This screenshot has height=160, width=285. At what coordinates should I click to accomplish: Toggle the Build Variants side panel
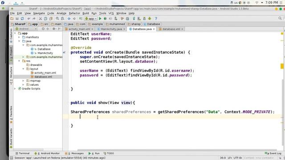tap(11, 138)
